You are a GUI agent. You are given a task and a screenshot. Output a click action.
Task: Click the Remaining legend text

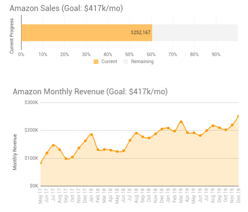tap(142, 62)
